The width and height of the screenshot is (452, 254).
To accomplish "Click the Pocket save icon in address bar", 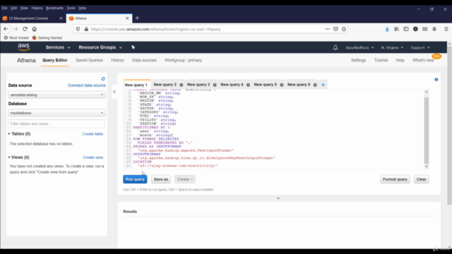I will 335,29.
